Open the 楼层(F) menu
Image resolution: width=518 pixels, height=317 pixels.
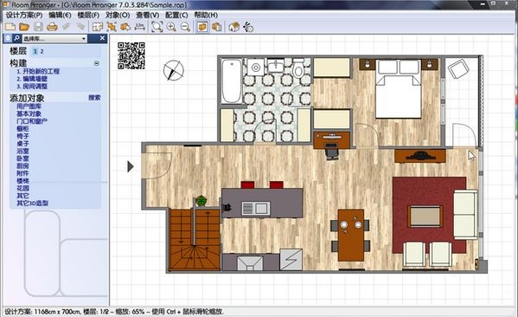[88, 15]
